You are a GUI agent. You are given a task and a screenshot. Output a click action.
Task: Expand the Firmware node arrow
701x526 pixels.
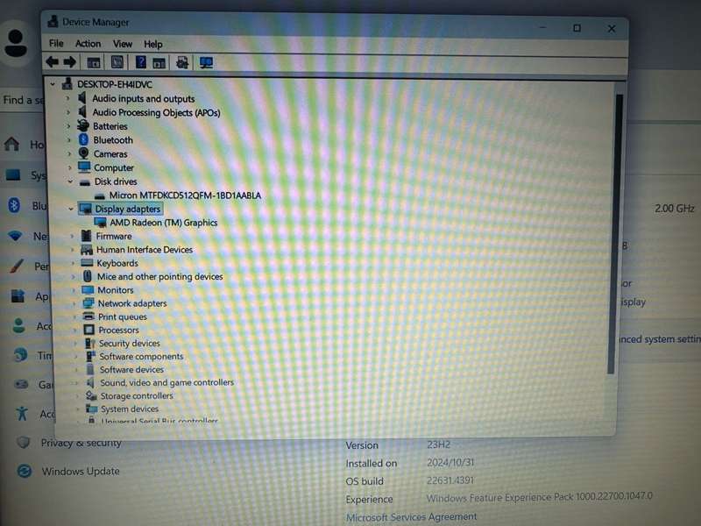[x=72, y=236]
